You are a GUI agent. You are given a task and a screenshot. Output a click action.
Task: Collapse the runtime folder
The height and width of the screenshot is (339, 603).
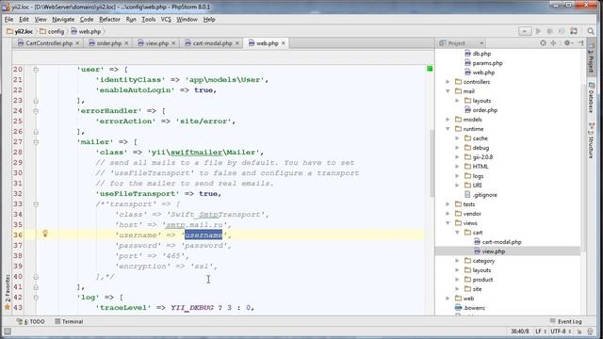click(448, 129)
